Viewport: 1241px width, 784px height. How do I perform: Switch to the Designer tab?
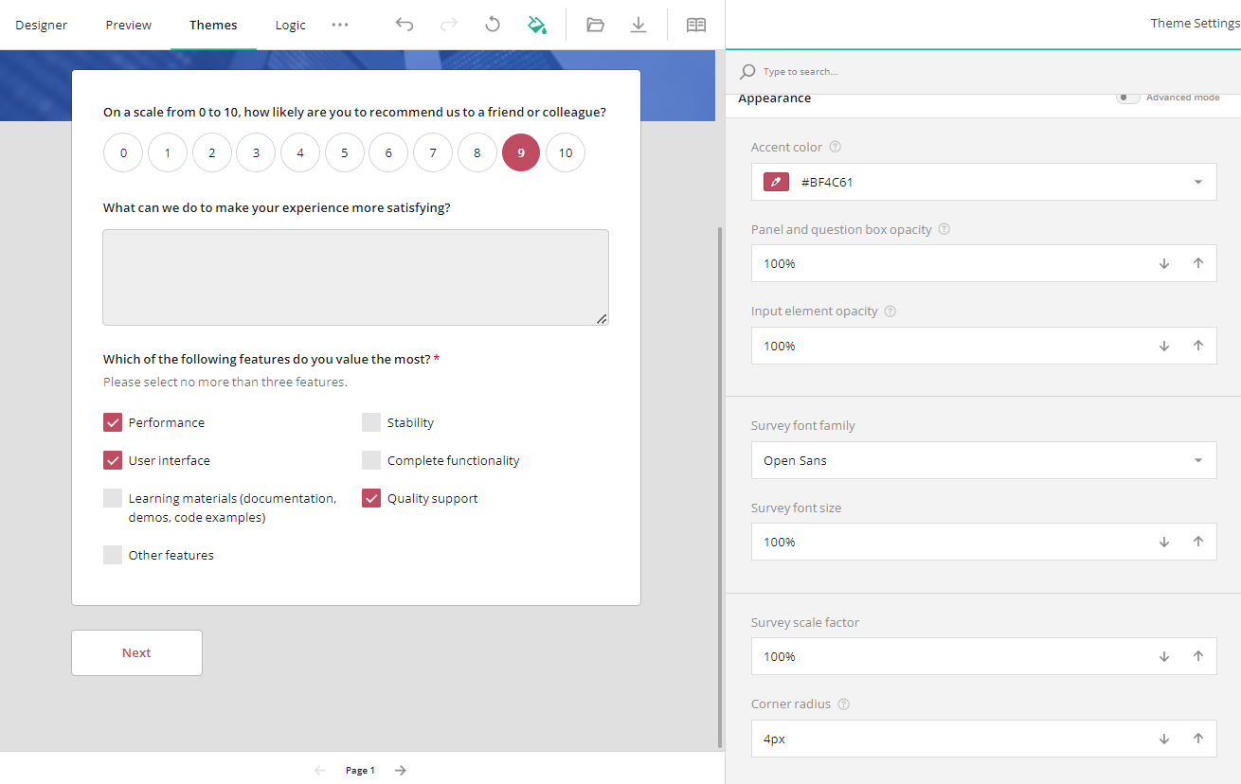(41, 24)
